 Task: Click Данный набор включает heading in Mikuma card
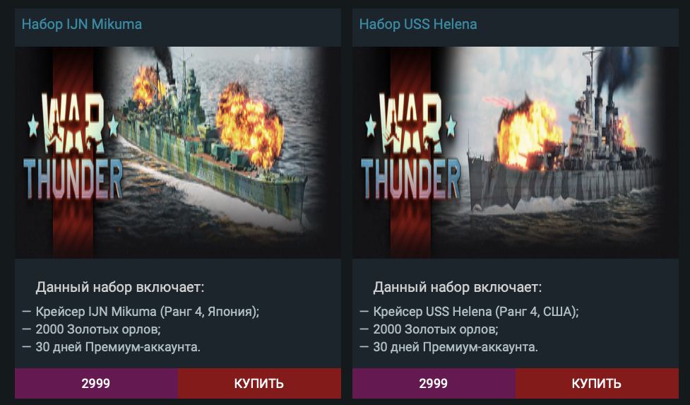pos(120,288)
